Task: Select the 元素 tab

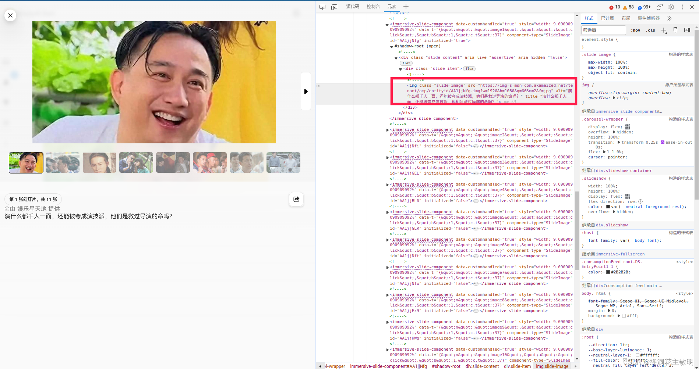Action: point(392,7)
